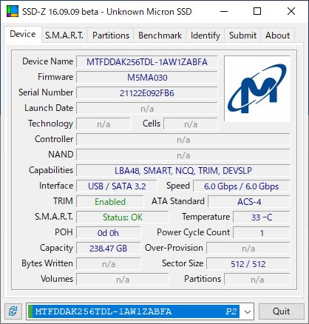Click the POH value 0d 0h

tap(108, 233)
